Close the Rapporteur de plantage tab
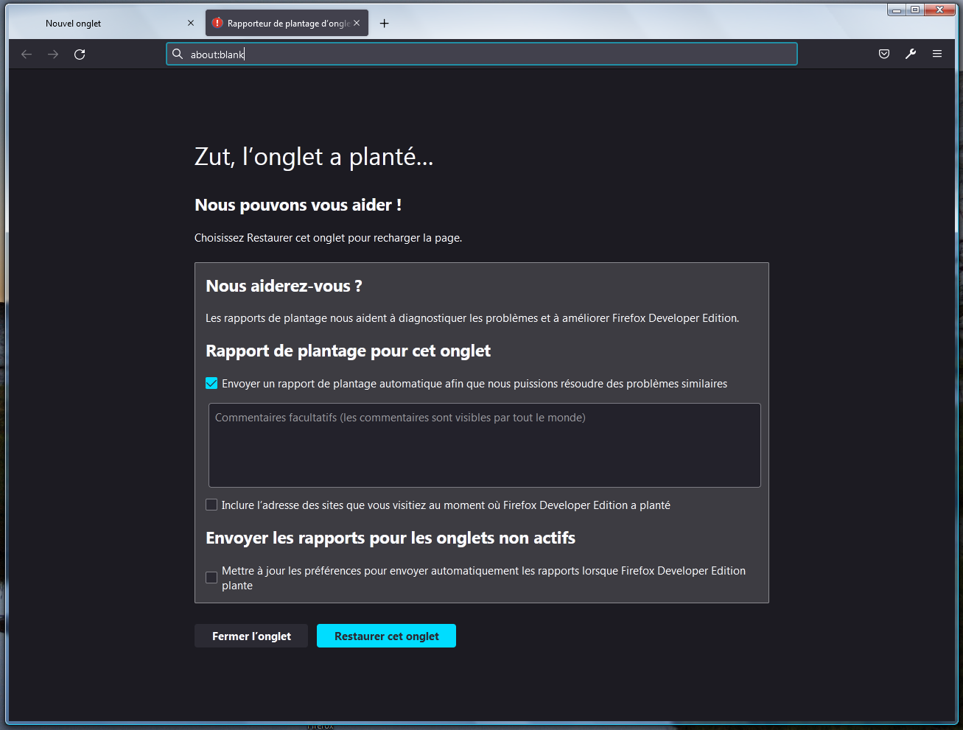963x730 pixels. tap(357, 23)
